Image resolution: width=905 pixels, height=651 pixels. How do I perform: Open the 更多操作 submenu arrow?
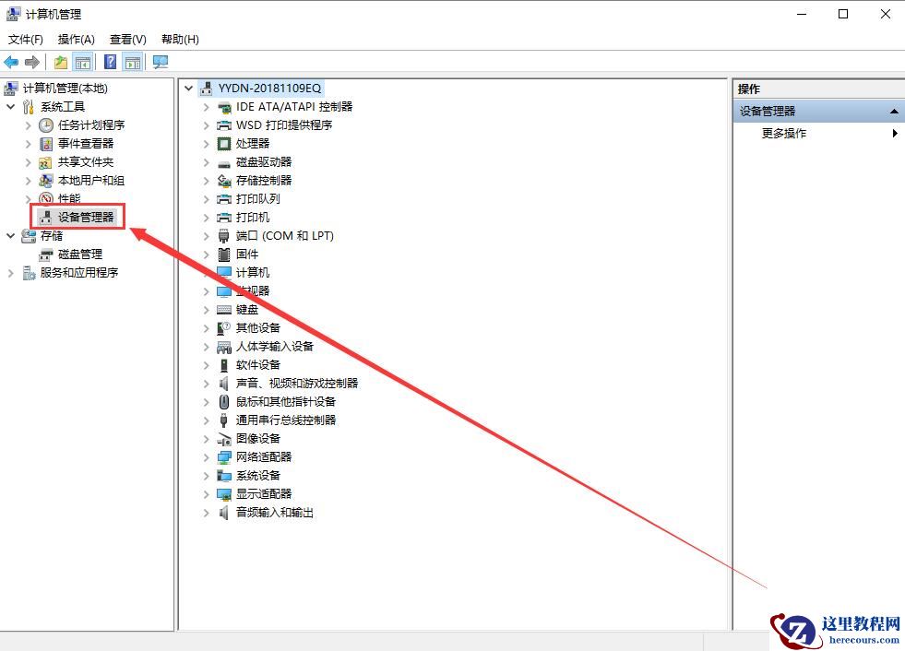[x=895, y=134]
